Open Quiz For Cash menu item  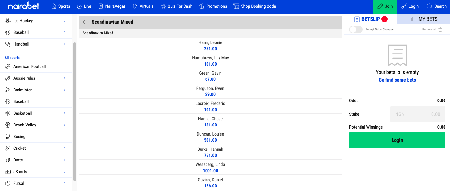[176, 6]
